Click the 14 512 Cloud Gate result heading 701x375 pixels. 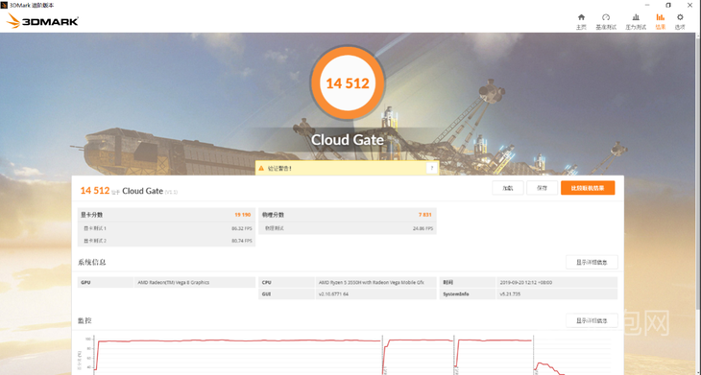(129, 191)
